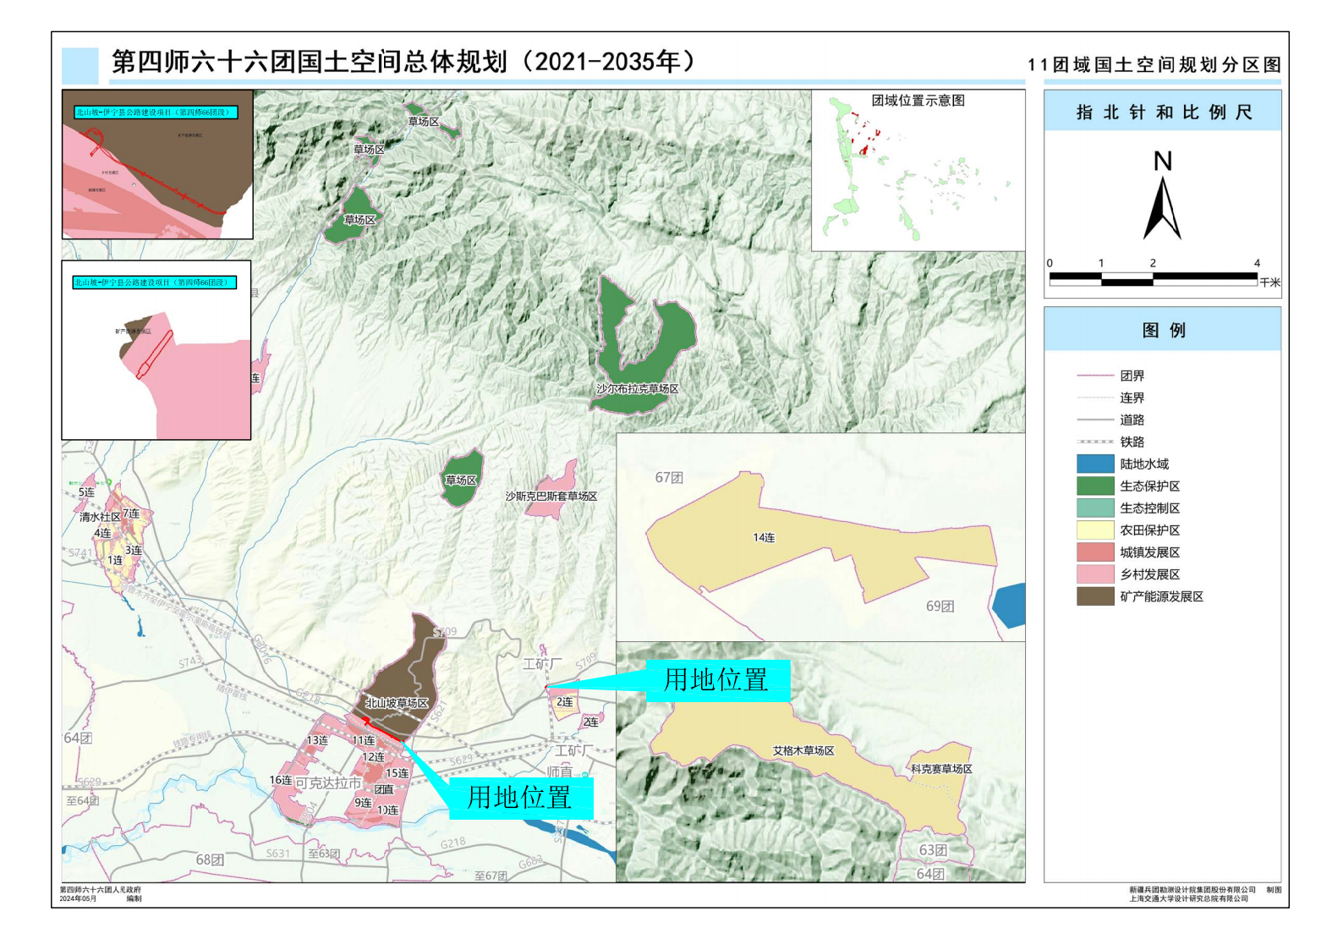Screen dimensions: 1343x950
Task: Click the 连界 dashed line symbol in legend
Action: (x=1095, y=398)
